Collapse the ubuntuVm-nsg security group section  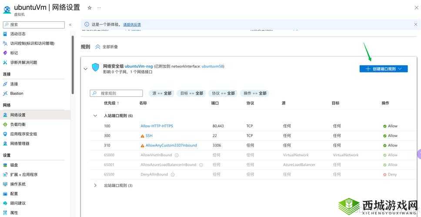pyautogui.click(x=85, y=69)
